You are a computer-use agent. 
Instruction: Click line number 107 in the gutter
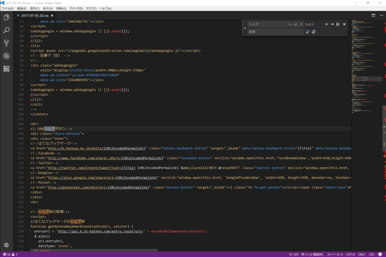click(21, 129)
